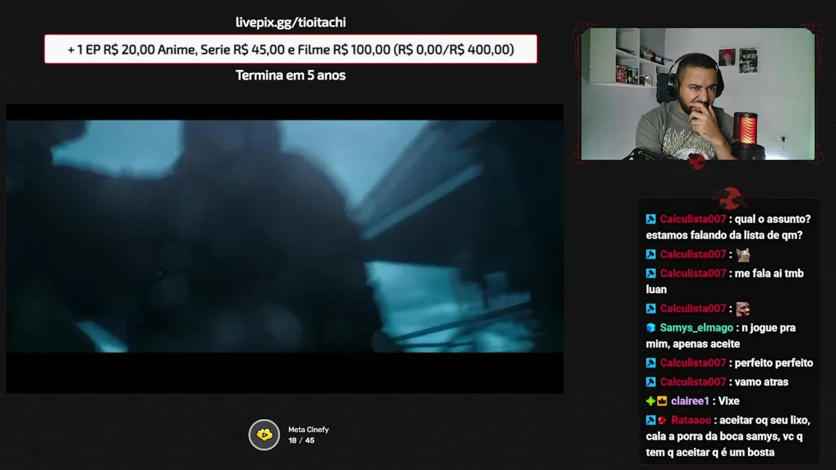Click the 'vamo atras' chat message

[x=761, y=382]
